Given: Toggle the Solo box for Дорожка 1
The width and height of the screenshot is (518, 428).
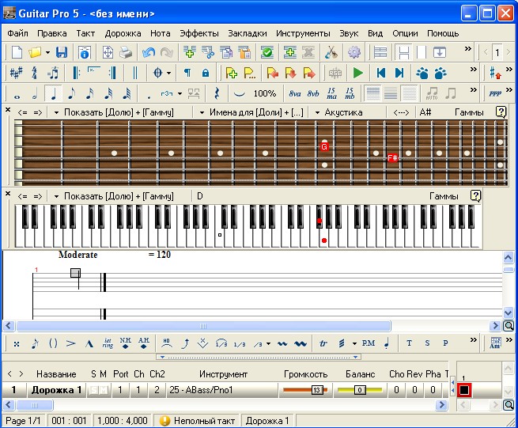Looking at the screenshot, I should pos(93,390).
